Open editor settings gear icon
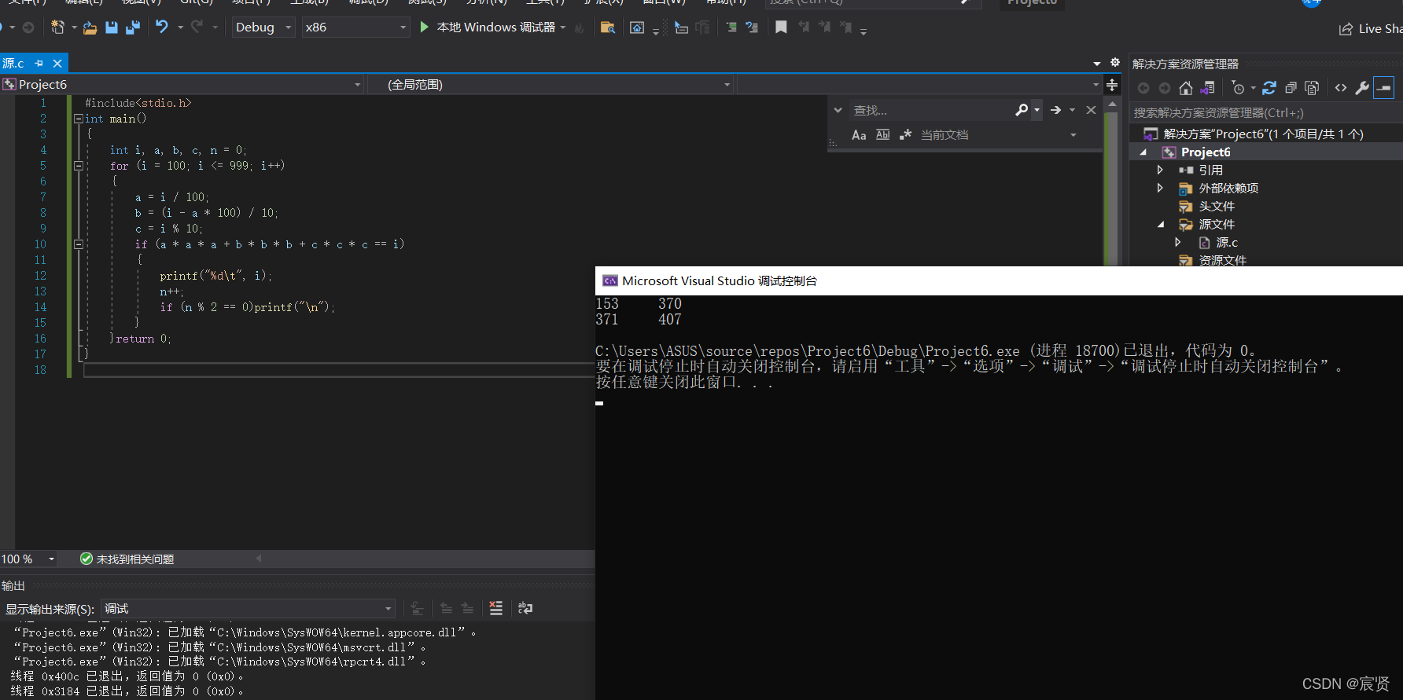 pos(1114,62)
